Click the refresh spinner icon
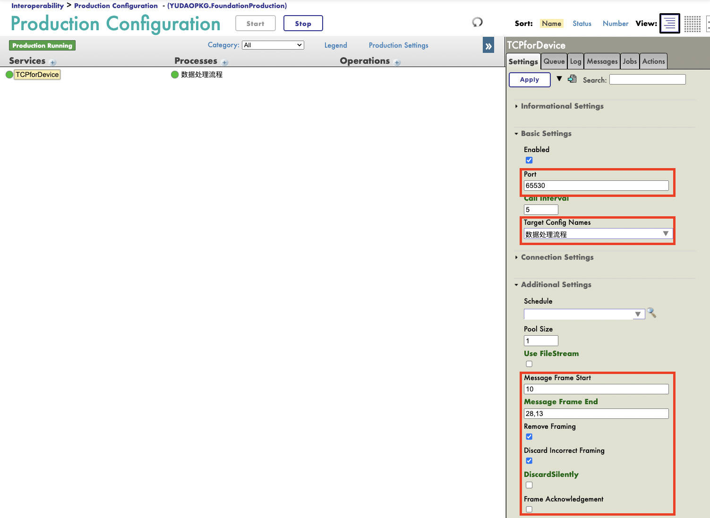710x518 pixels. coord(477,22)
